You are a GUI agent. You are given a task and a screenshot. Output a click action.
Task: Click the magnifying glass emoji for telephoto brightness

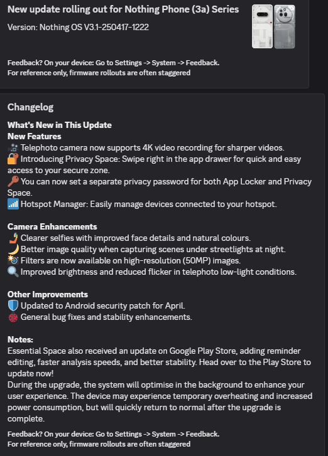[13, 272]
